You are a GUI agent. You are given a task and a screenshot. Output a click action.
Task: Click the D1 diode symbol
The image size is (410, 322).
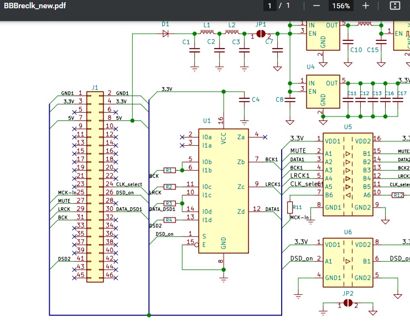pos(165,34)
